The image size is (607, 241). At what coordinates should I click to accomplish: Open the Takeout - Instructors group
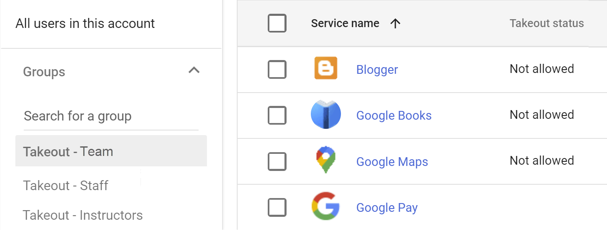[x=83, y=215]
